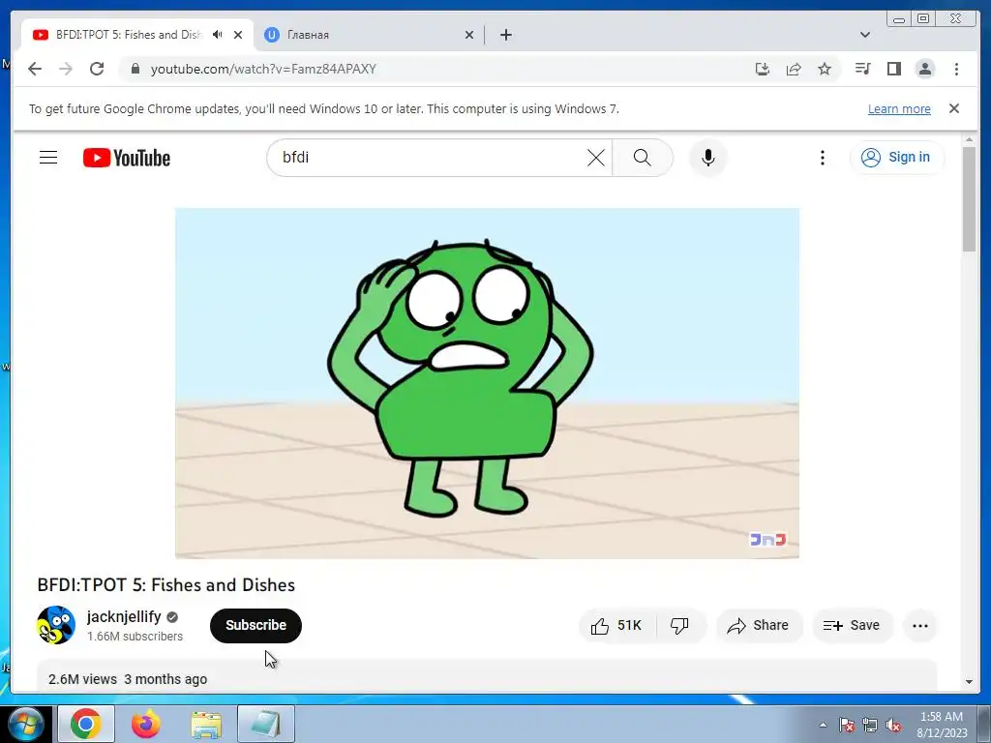Reload the YouTube page
Viewport: 991px width, 743px height.
click(x=97, y=69)
